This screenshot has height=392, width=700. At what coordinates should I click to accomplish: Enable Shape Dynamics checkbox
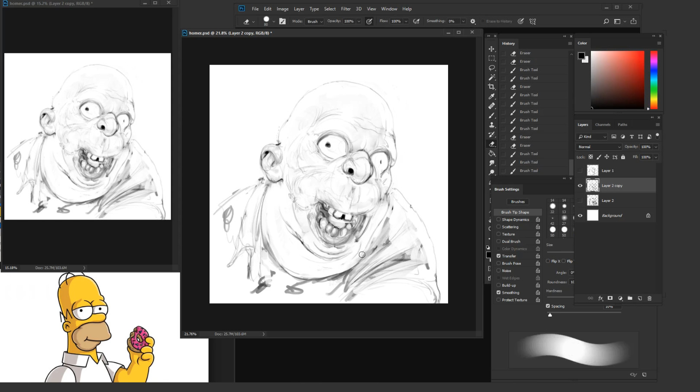click(x=499, y=220)
